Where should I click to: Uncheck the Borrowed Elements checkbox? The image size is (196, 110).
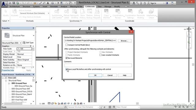pyautogui.click(x=66, y=58)
